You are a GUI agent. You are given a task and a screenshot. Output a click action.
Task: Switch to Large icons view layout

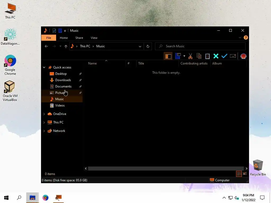[x=245, y=174]
